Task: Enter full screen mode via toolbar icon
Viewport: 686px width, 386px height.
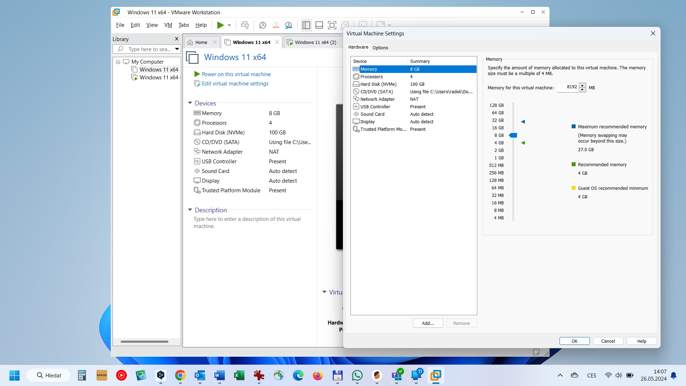Action: click(x=332, y=25)
